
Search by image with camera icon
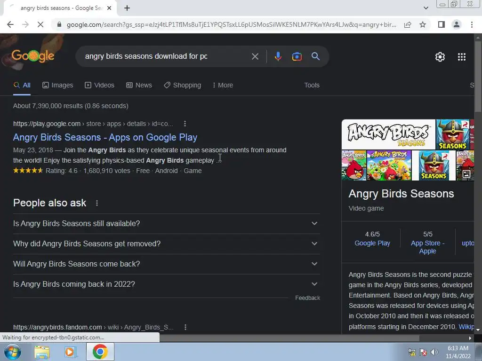[x=297, y=56]
